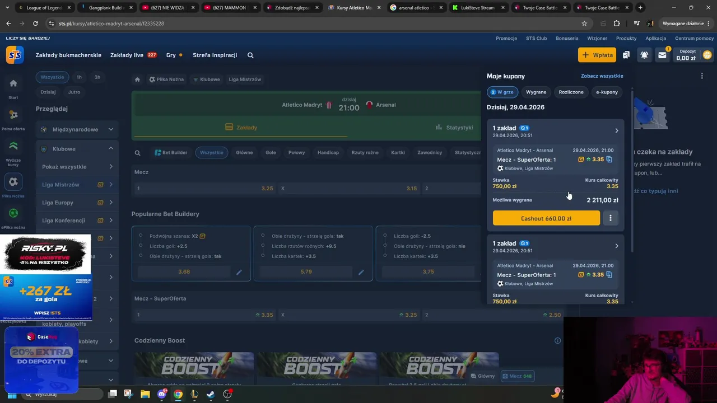Open Pokaż wszystkie in the Klubowe list

click(77, 167)
